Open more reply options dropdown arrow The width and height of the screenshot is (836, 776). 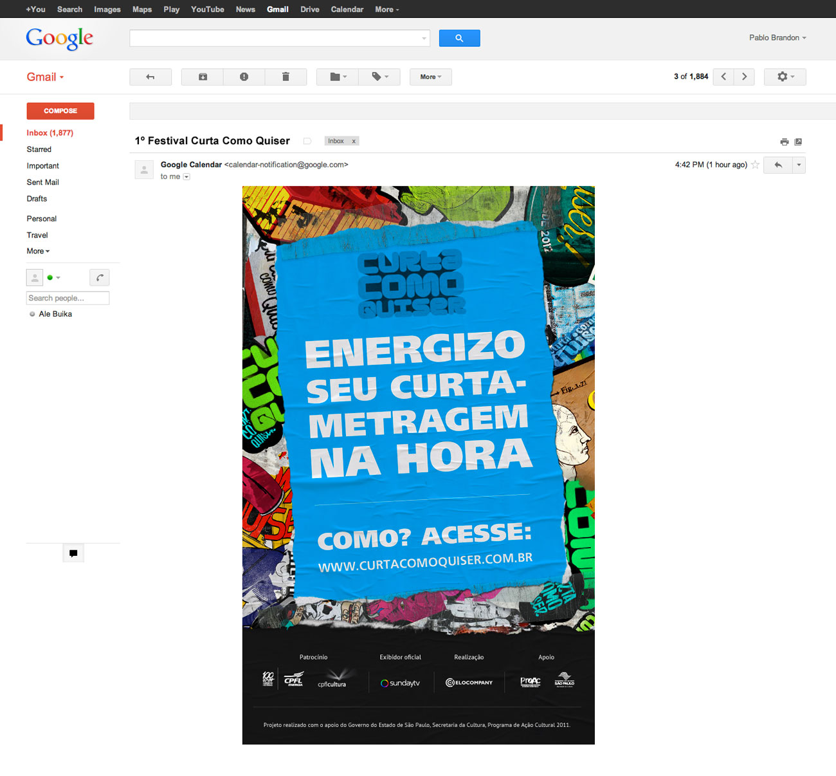pos(799,165)
